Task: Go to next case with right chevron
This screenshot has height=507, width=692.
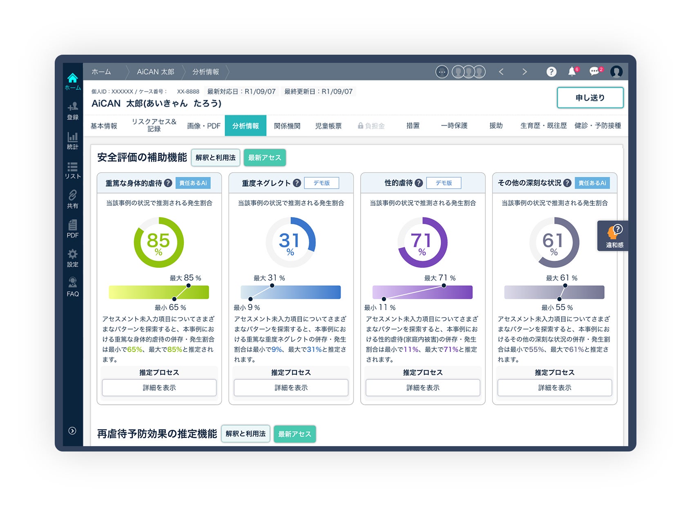Action: click(x=525, y=72)
